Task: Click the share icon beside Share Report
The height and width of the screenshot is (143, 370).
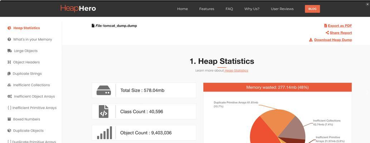Action: click(x=327, y=33)
